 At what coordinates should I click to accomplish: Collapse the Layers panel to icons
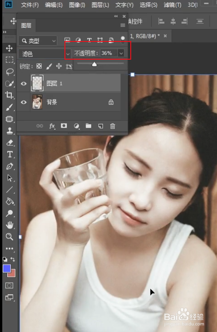click(x=116, y=16)
